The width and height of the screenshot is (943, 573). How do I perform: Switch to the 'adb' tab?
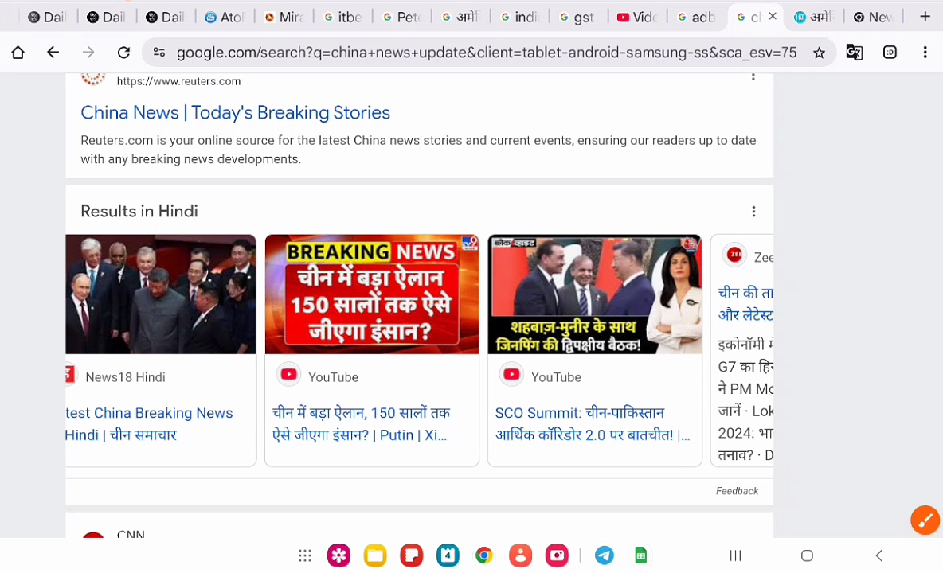click(x=696, y=17)
